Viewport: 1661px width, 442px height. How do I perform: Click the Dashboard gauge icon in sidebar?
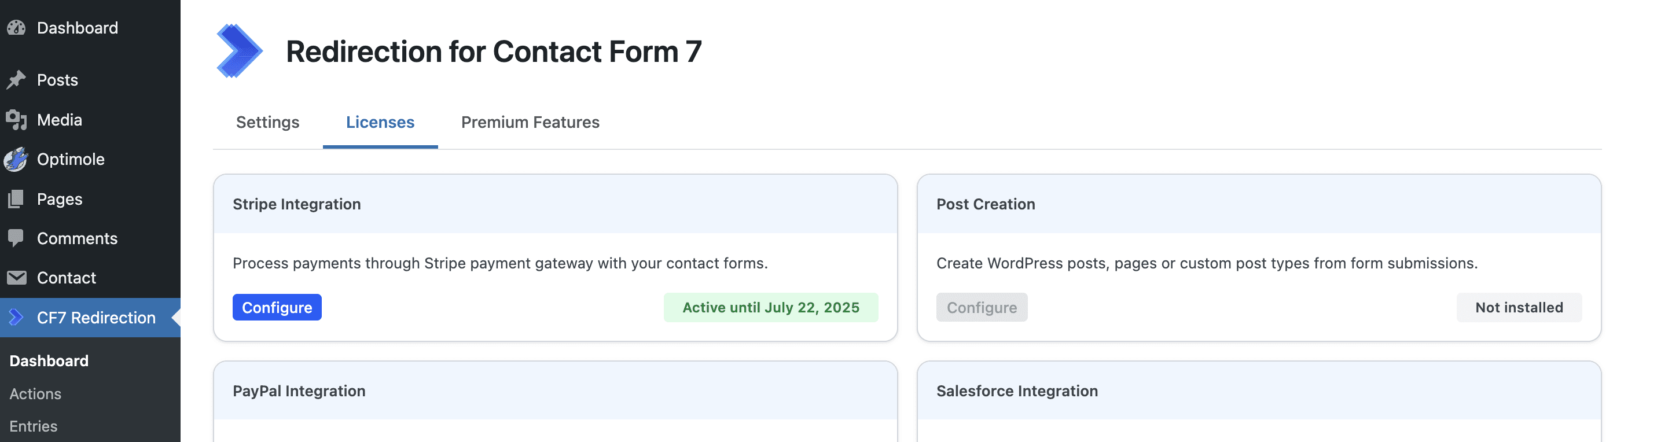tap(16, 28)
